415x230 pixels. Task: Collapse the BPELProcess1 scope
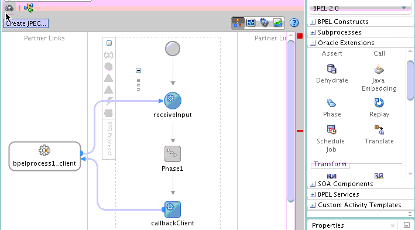109,43
